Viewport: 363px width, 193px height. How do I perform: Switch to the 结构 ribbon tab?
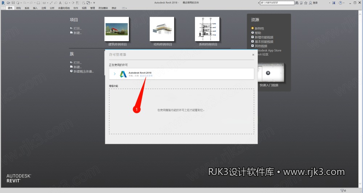pos(19,8)
